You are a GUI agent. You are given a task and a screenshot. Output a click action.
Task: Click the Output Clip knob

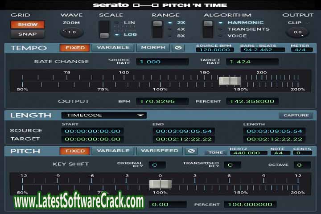point(297,32)
